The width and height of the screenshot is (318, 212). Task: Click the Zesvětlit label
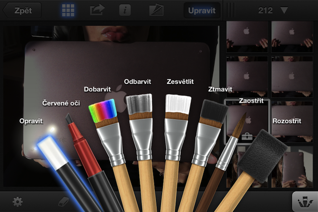180,81
